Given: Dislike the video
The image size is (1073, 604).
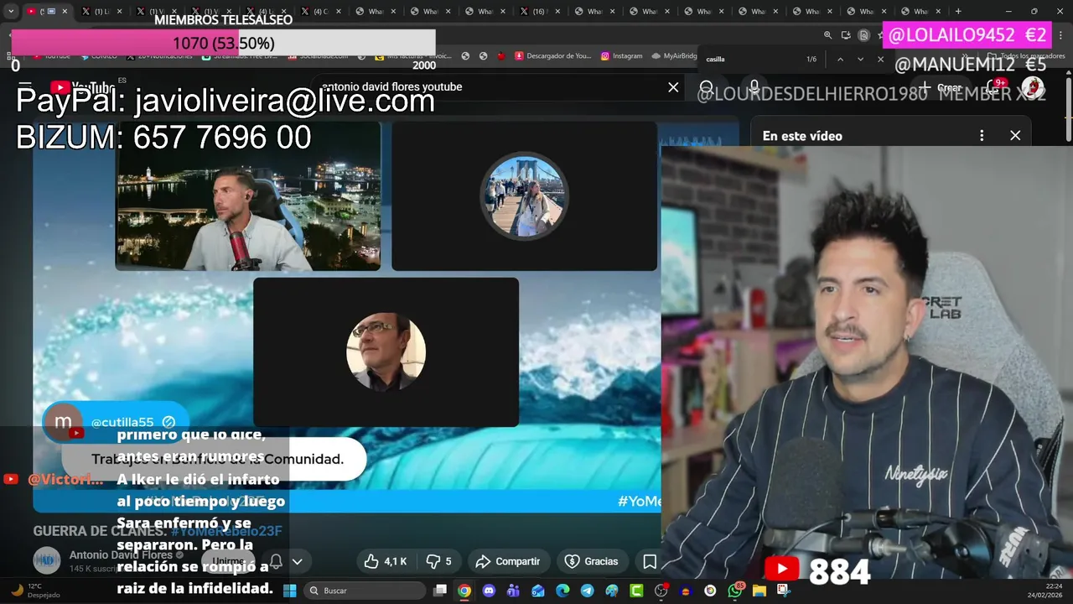Looking at the screenshot, I should point(439,561).
